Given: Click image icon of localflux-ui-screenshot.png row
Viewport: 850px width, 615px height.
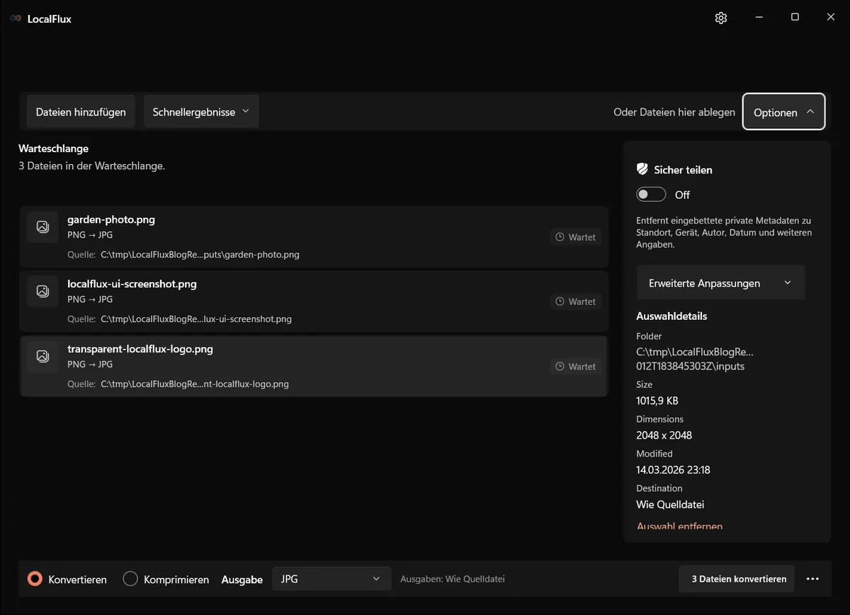Looking at the screenshot, I should click(42, 291).
